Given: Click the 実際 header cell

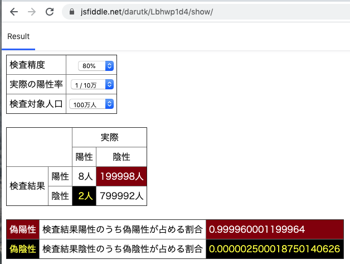Looking at the screenshot, I should tap(109, 137).
